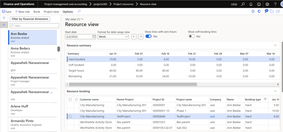Open the notifications bell
The width and height of the screenshot is (283, 132).
pyautogui.click(x=251, y=4)
